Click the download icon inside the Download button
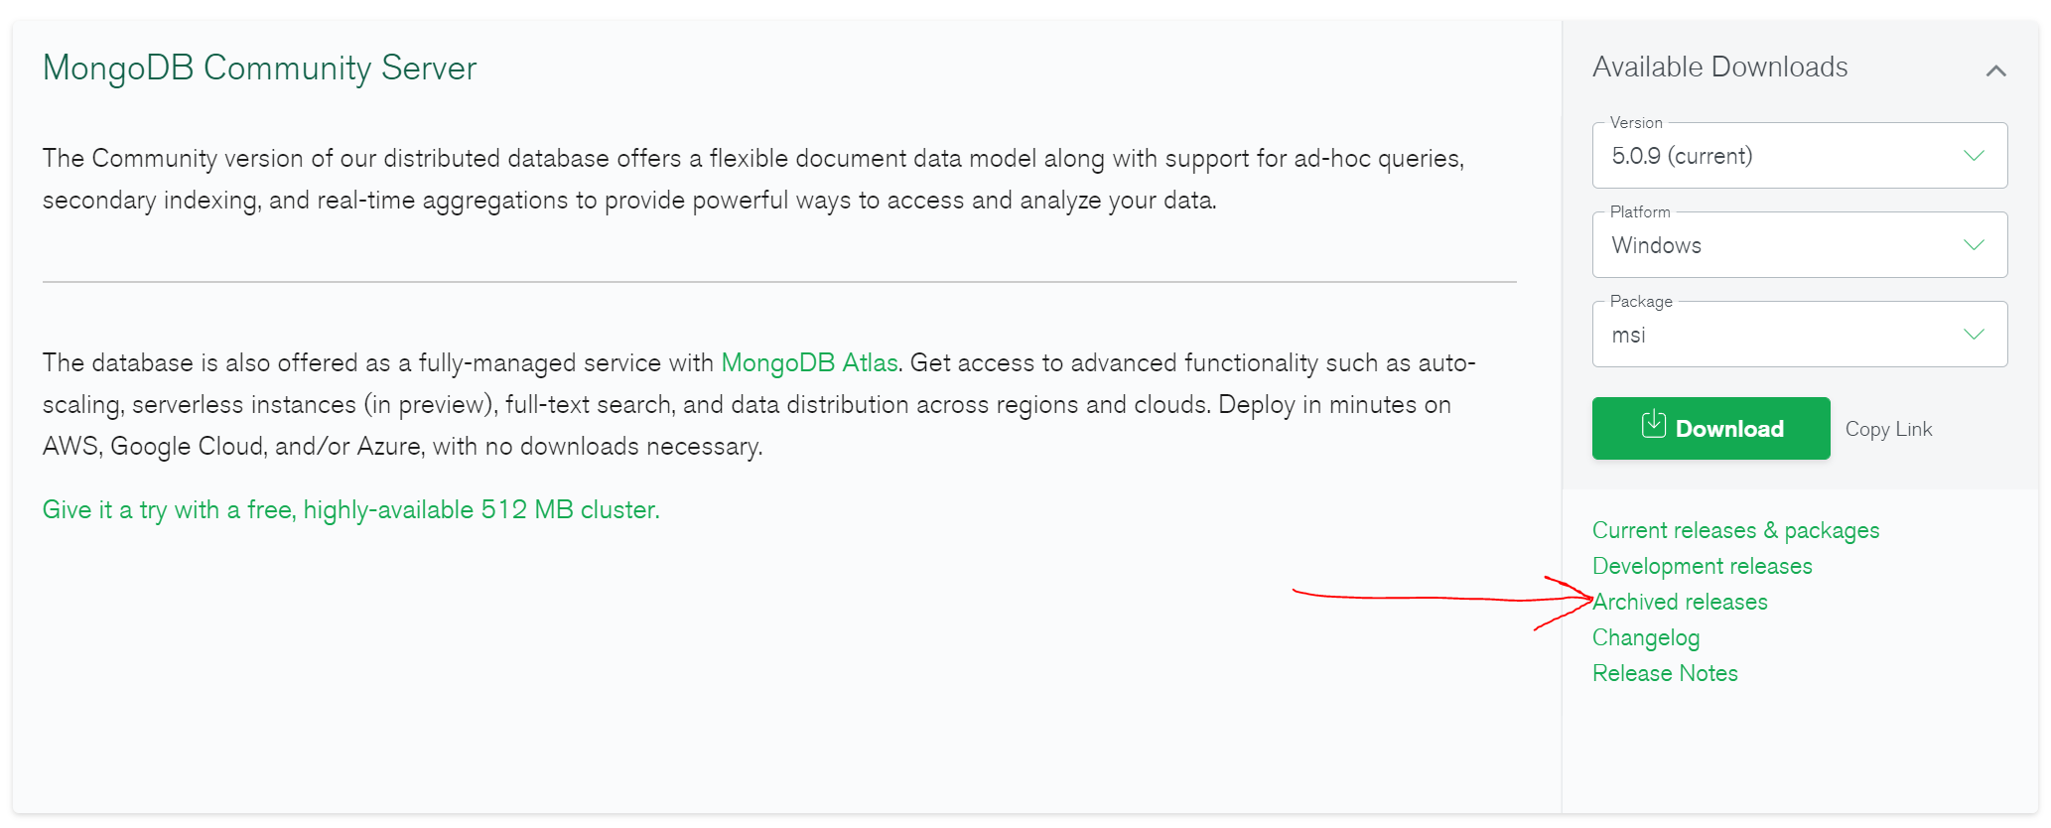Viewport: 2051px width, 828px height. coord(1653,426)
